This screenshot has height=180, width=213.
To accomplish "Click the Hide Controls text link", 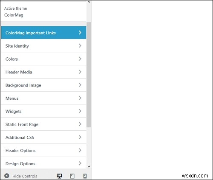I will click(x=25, y=176).
